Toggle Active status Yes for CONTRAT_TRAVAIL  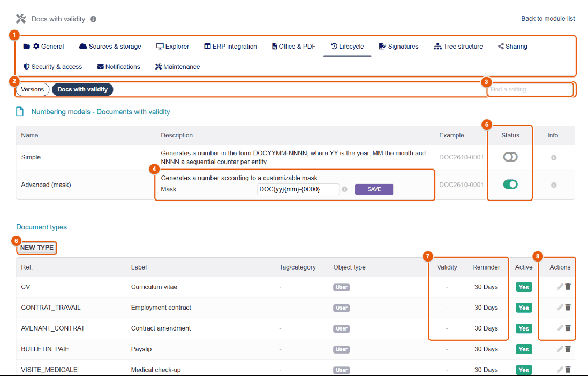tap(524, 308)
